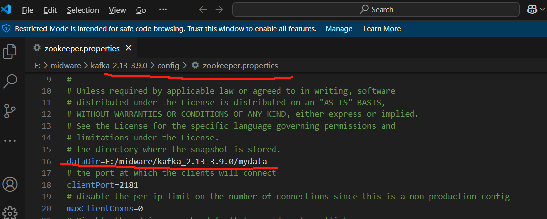Open the Source Control view
The image size is (547, 219).
click(10, 111)
